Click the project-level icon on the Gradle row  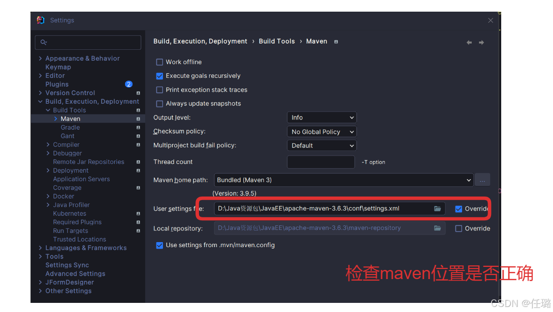tap(138, 128)
